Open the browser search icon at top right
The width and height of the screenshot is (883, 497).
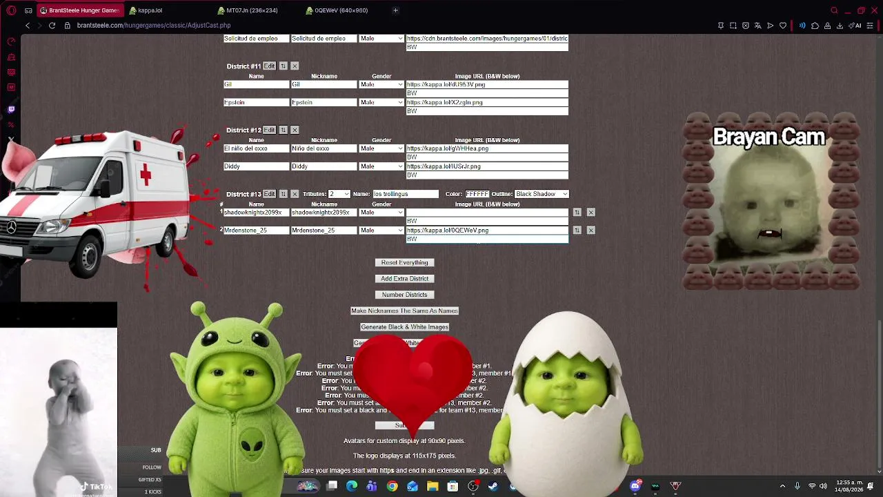834,10
